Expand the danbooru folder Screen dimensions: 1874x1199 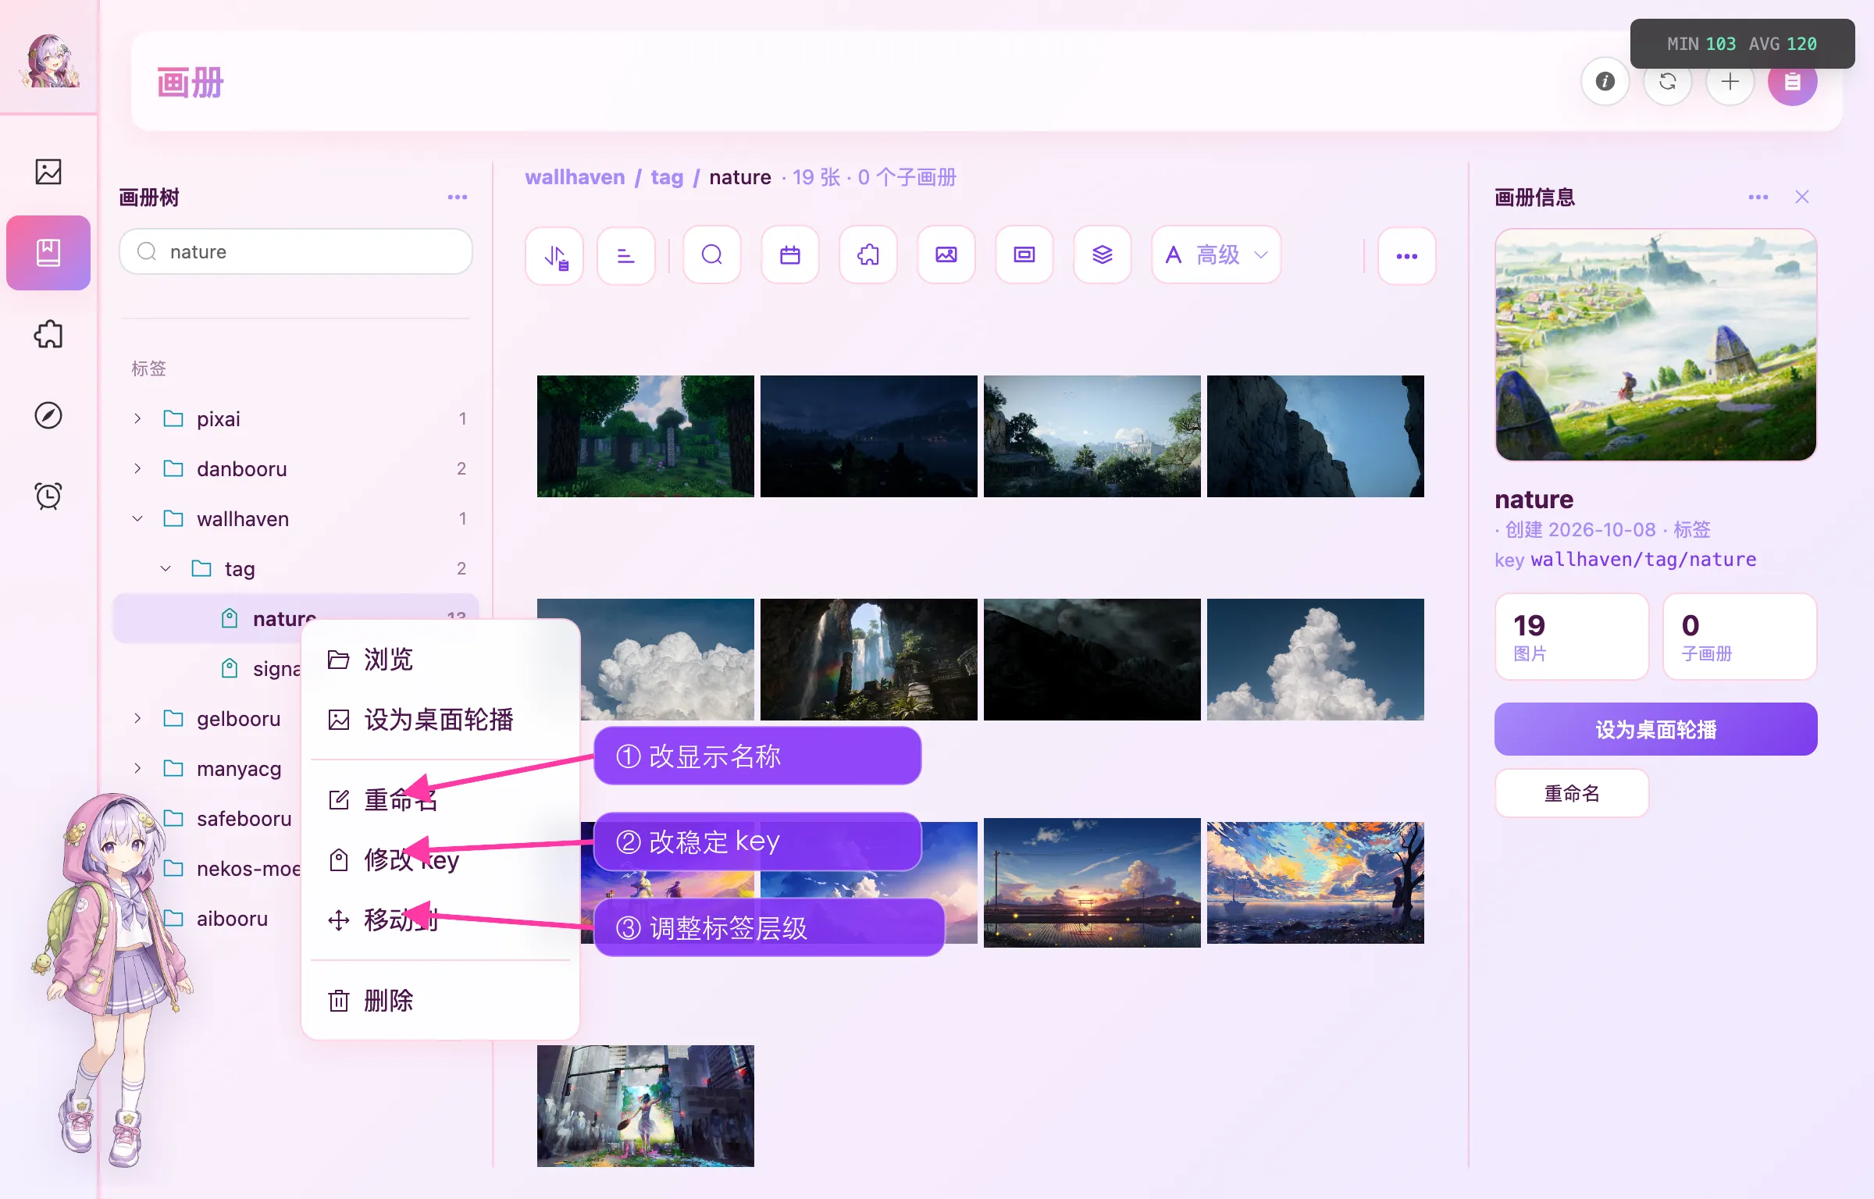point(137,468)
